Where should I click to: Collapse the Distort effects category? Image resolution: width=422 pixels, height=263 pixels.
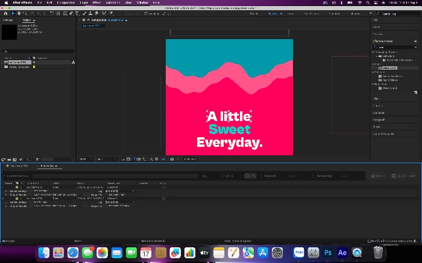tap(373, 64)
